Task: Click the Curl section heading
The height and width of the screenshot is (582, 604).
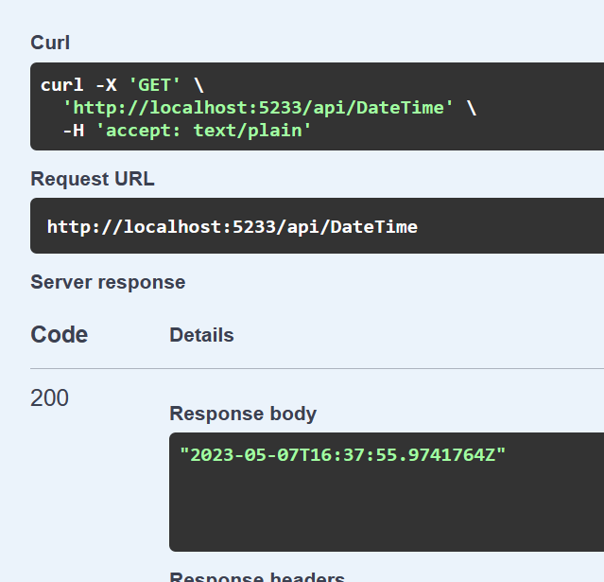Action: [x=50, y=43]
